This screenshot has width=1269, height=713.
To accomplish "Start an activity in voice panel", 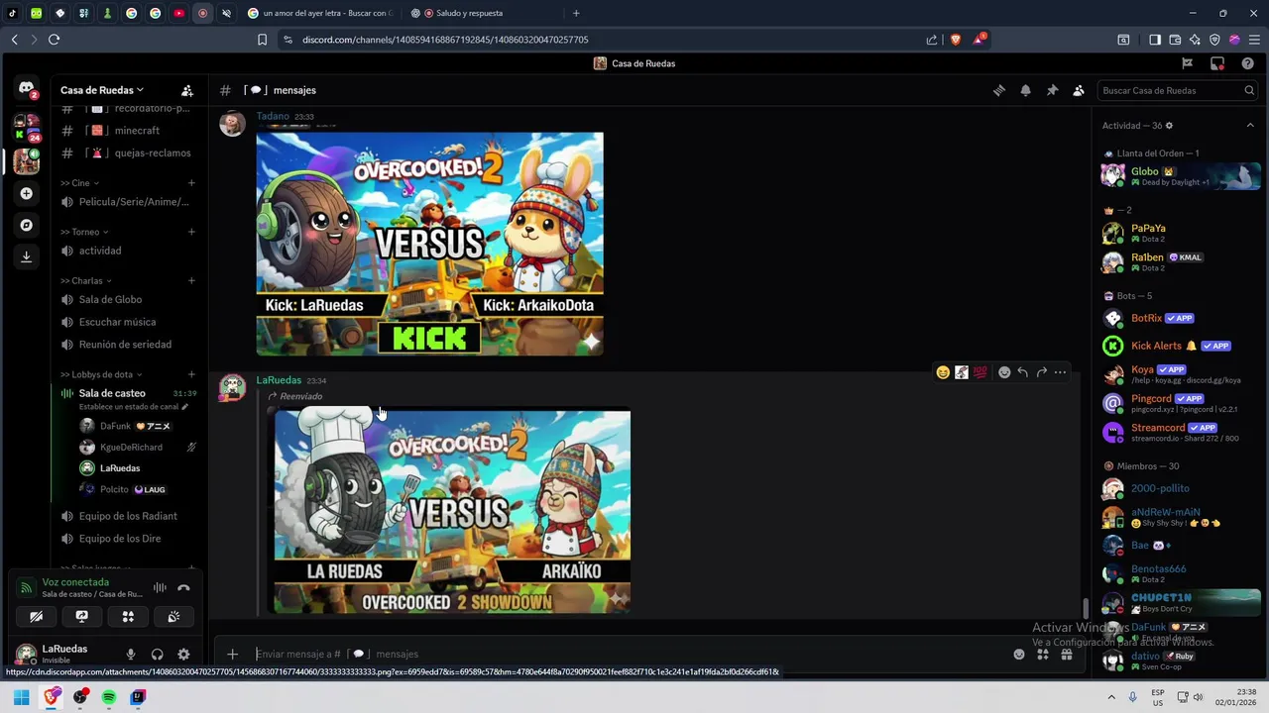I will pyautogui.click(x=128, y=616).
